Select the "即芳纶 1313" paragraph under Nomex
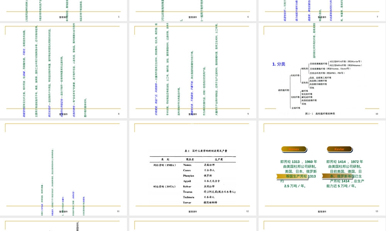Image resolution: width=386 pixels, height=231 pixels. click(x=298, y=174)
